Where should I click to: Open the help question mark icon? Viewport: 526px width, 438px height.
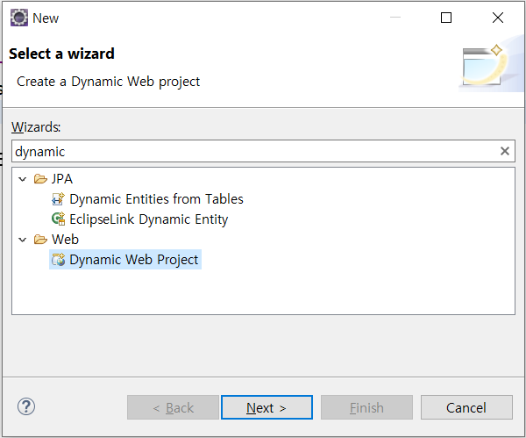coord(25,406)
